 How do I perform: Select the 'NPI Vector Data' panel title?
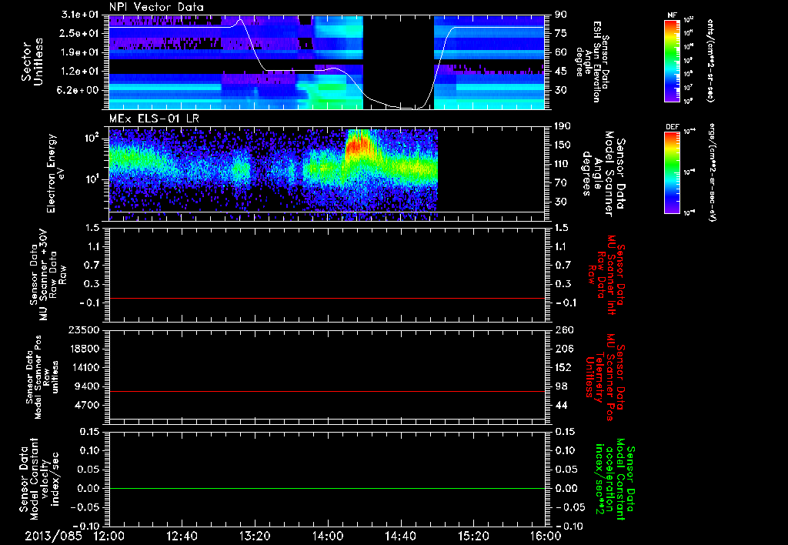coord(156,7)
